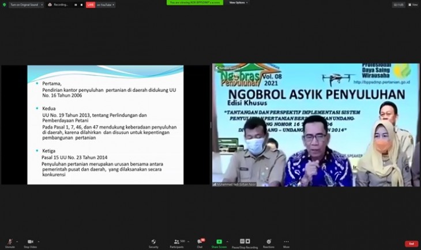Click 'Ketiga' bullet text on slide

pos(48,151)
